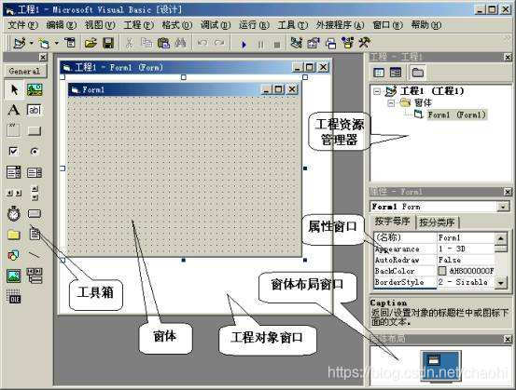Select the PictureBox control tool

35,89
